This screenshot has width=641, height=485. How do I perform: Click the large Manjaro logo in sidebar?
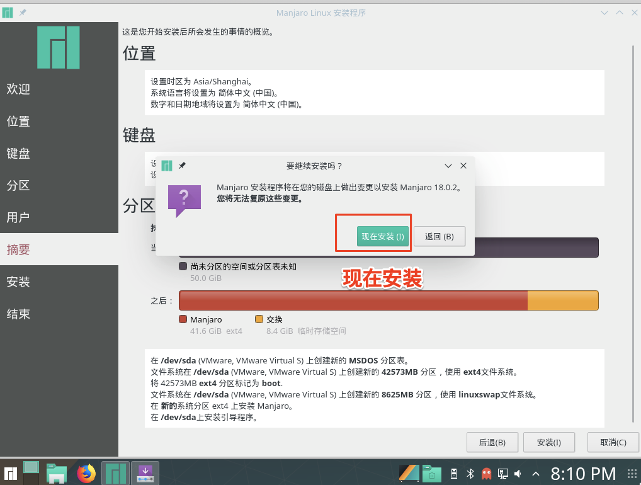[59, 47]
